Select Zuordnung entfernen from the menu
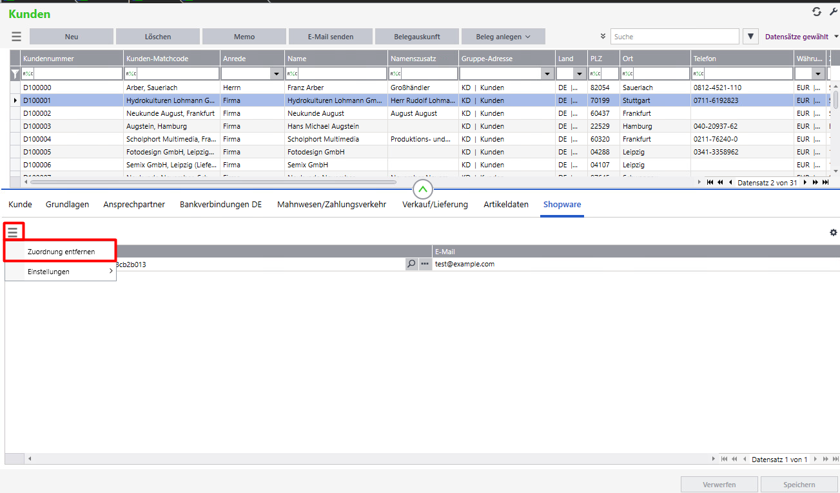The width and height of the screenshot is (840, 493). point(61,252)
